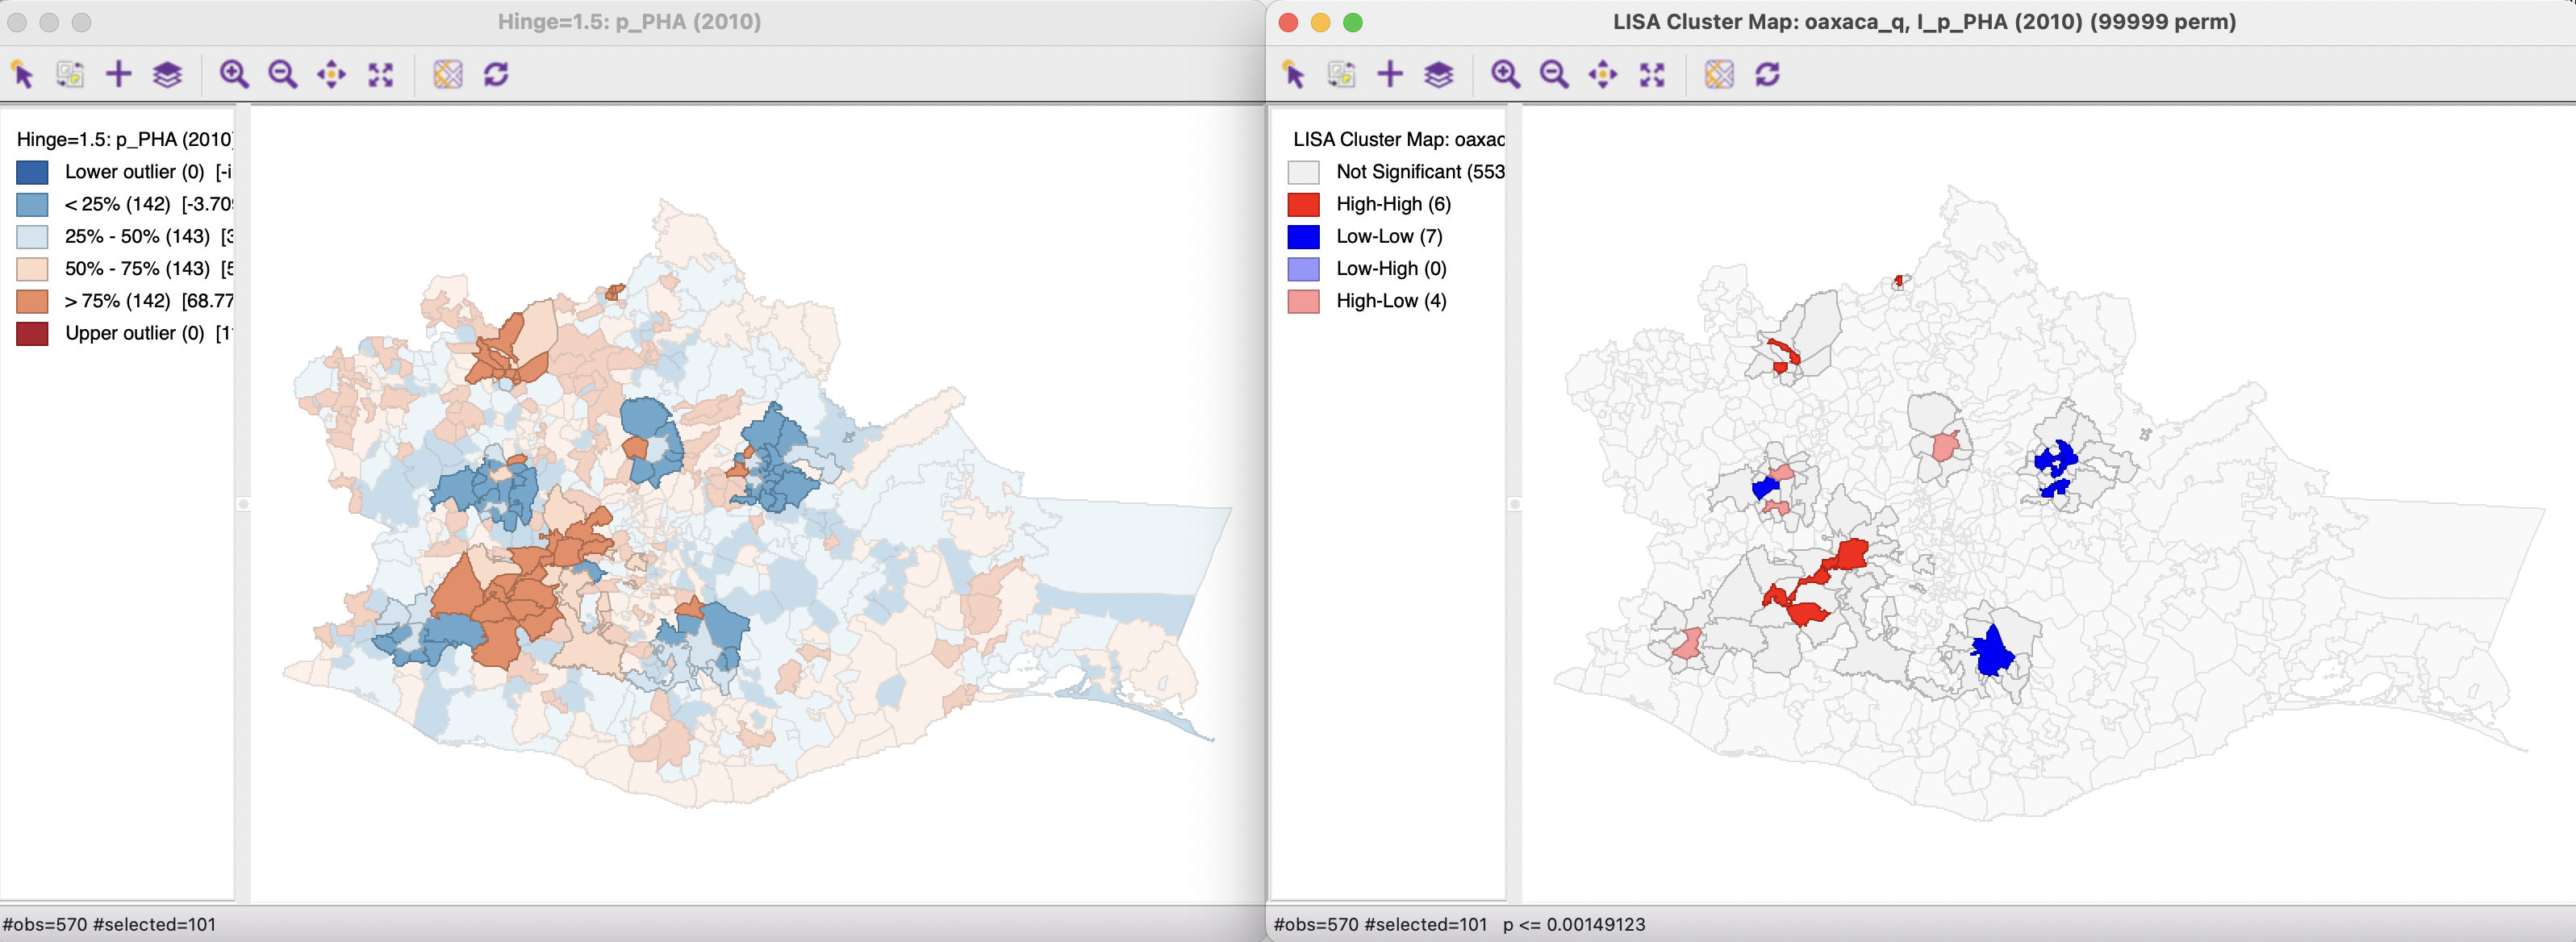
Task: Click 'LISA Cluster Map: oaxac' legend title
Action: pyautogui.click(x=1398, y=139)
